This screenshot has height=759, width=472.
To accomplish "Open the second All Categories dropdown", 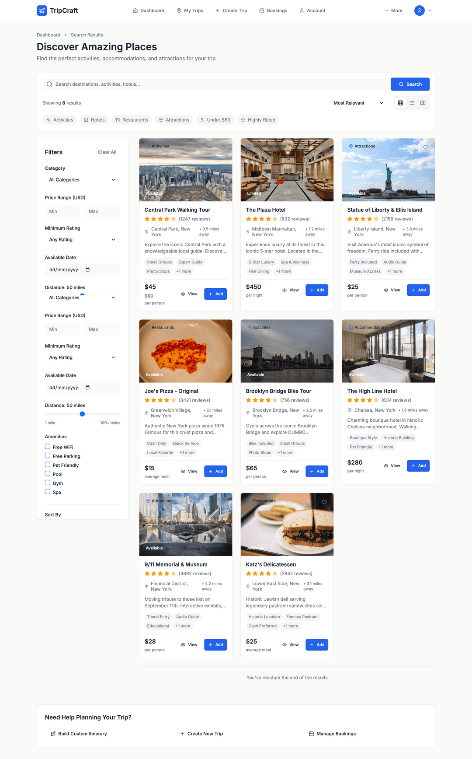I will click(x=82, y=298).
